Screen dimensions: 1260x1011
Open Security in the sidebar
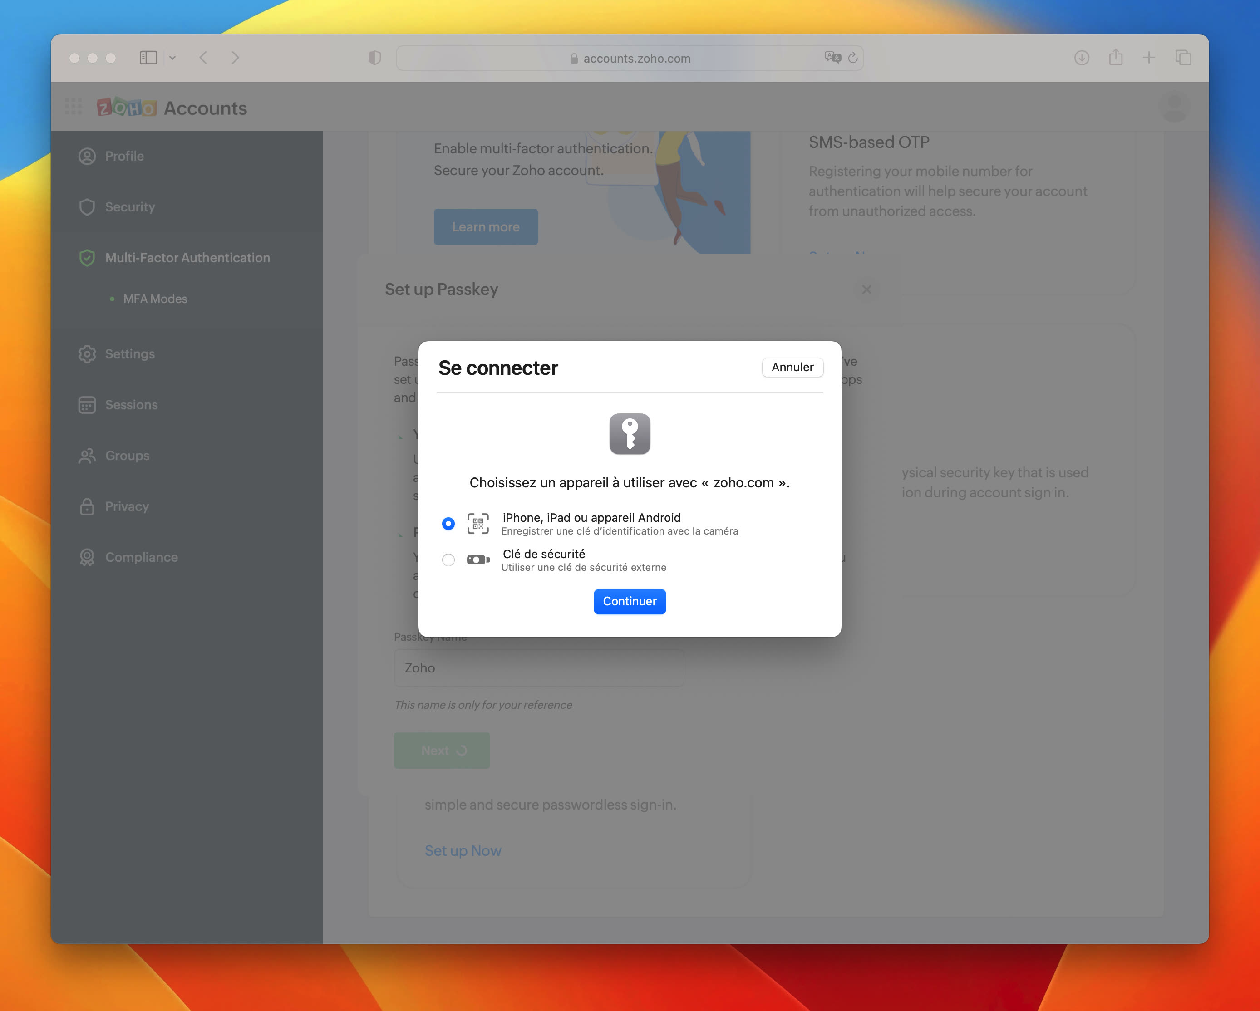[187, 207]
